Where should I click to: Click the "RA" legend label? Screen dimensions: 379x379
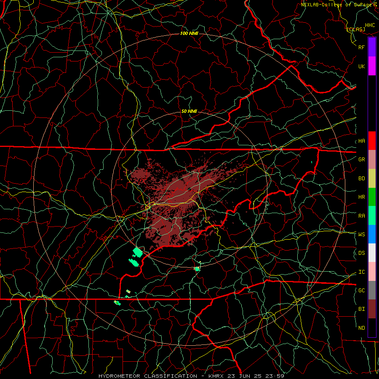(x=361, y=216)
